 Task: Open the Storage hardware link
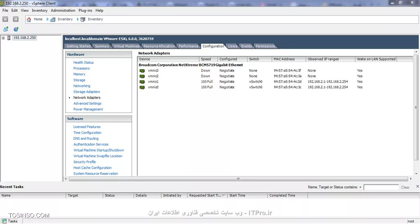pos(79,80)
